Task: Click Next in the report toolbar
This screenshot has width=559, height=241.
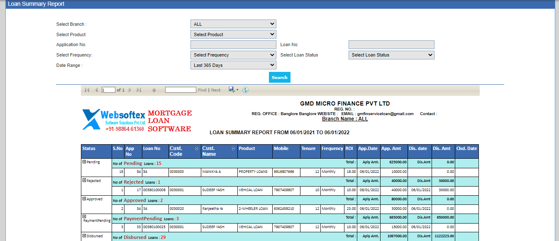Action: (216, 90)
